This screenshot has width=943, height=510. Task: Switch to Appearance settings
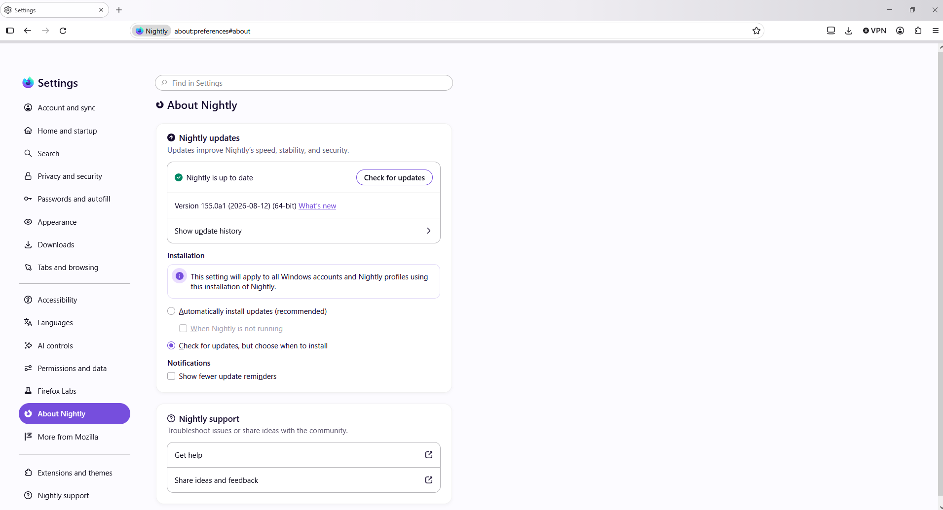(75, 222)
